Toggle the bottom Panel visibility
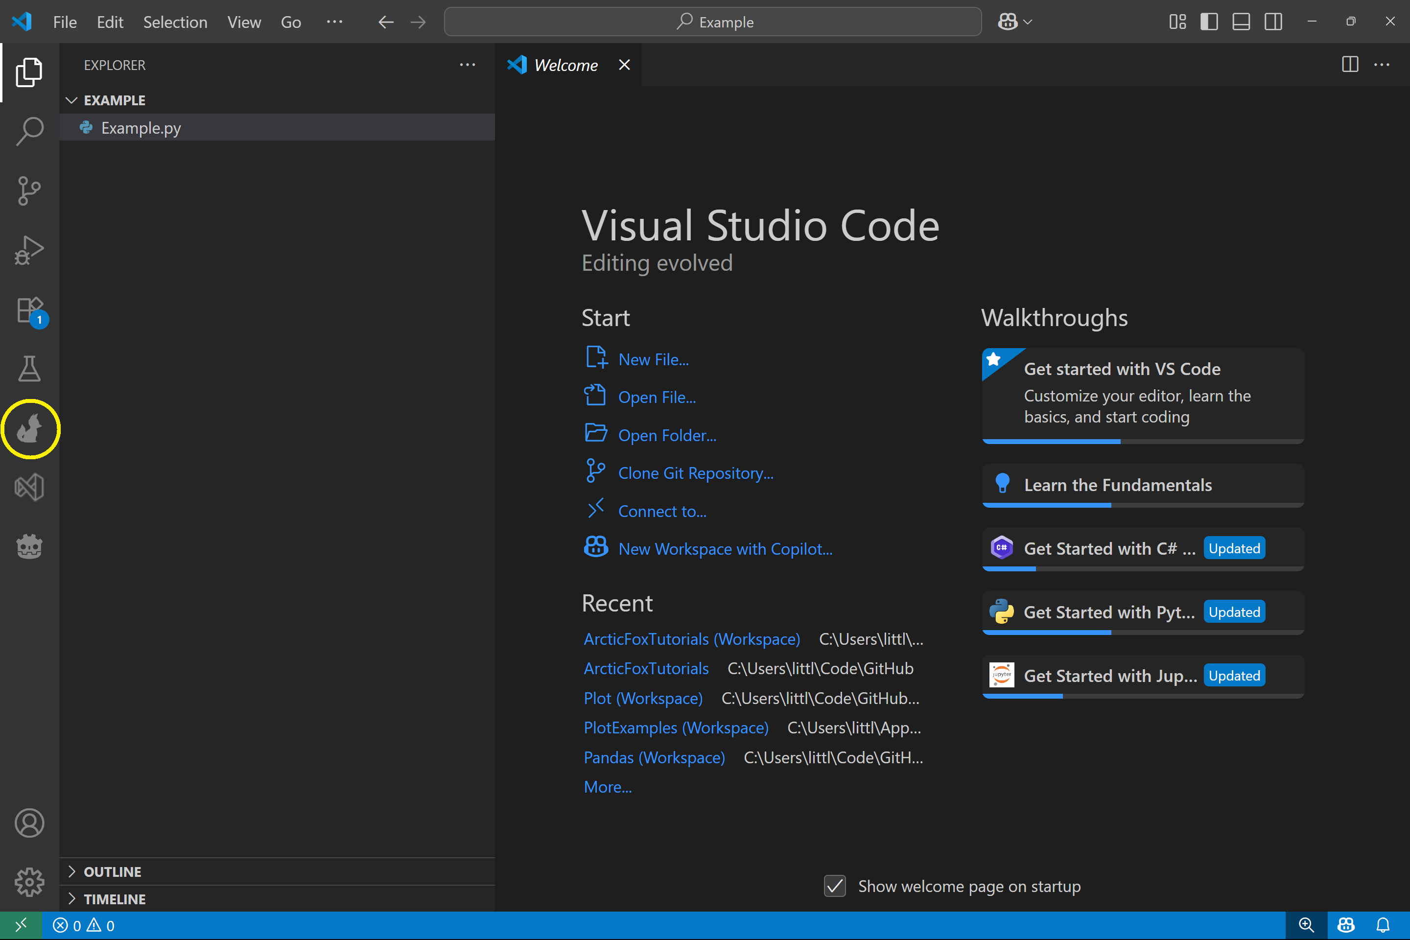1410x940 pixels. (x=1241, y=22)
